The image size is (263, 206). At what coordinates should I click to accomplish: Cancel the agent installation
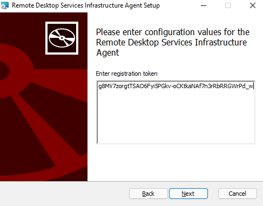point(238,194)
